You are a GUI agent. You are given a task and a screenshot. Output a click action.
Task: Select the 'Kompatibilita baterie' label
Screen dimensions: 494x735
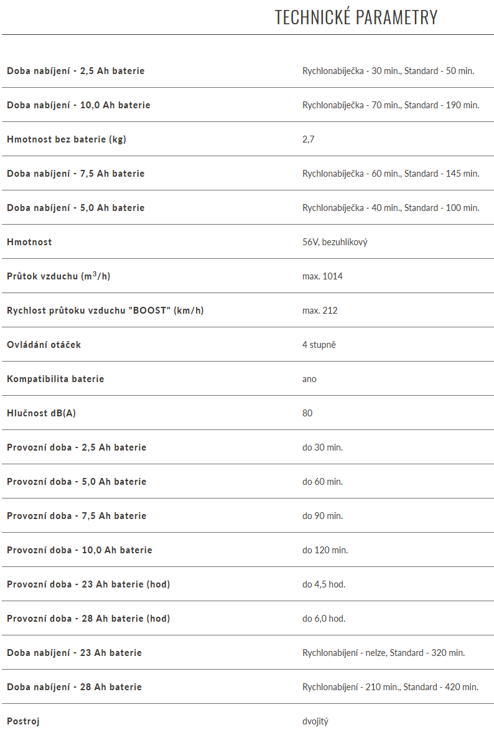click(55, 379)
